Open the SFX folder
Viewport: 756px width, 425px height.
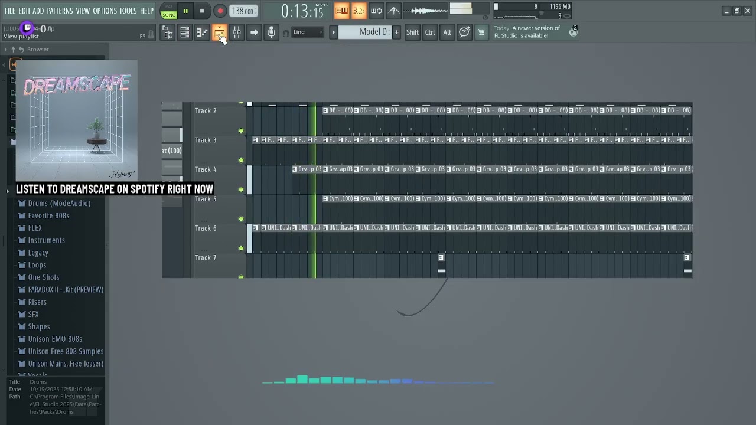pos(33,315)
